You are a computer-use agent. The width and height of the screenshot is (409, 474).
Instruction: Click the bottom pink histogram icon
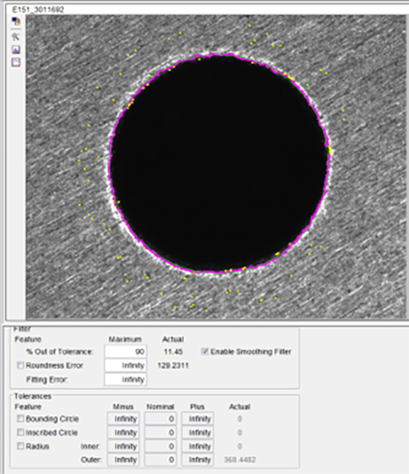(16, 62)
